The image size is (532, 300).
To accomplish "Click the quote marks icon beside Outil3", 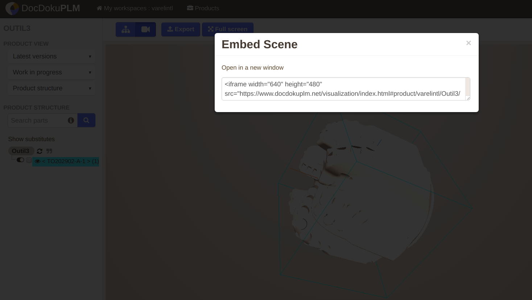I will tap(49, 151).
